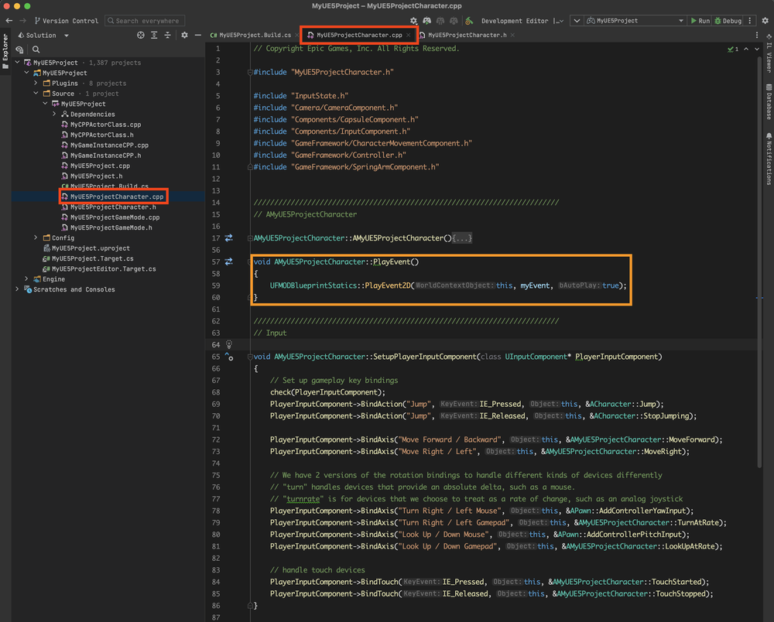Select MyCPPActorClass.cpp in tree
774x622 pixels.
(x=101, y=125)
